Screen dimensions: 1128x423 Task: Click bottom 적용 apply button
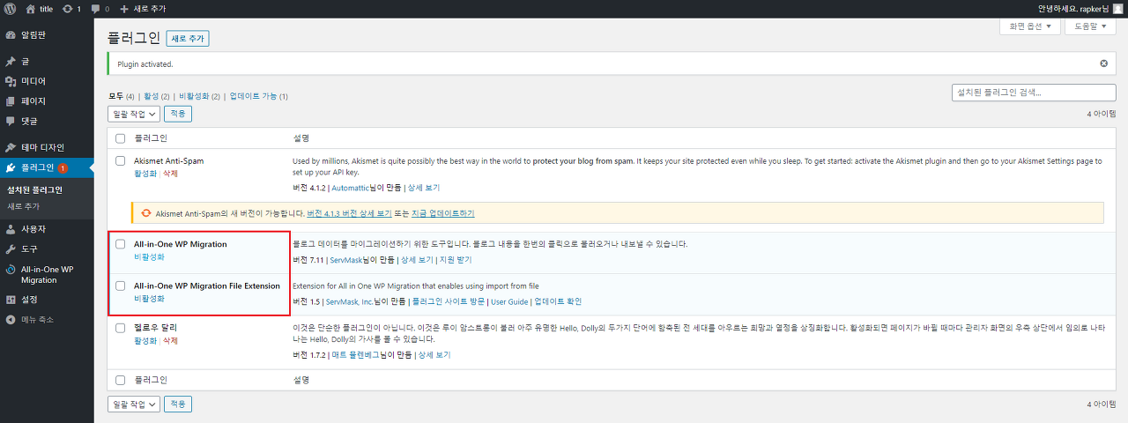(x=178, y=404)
